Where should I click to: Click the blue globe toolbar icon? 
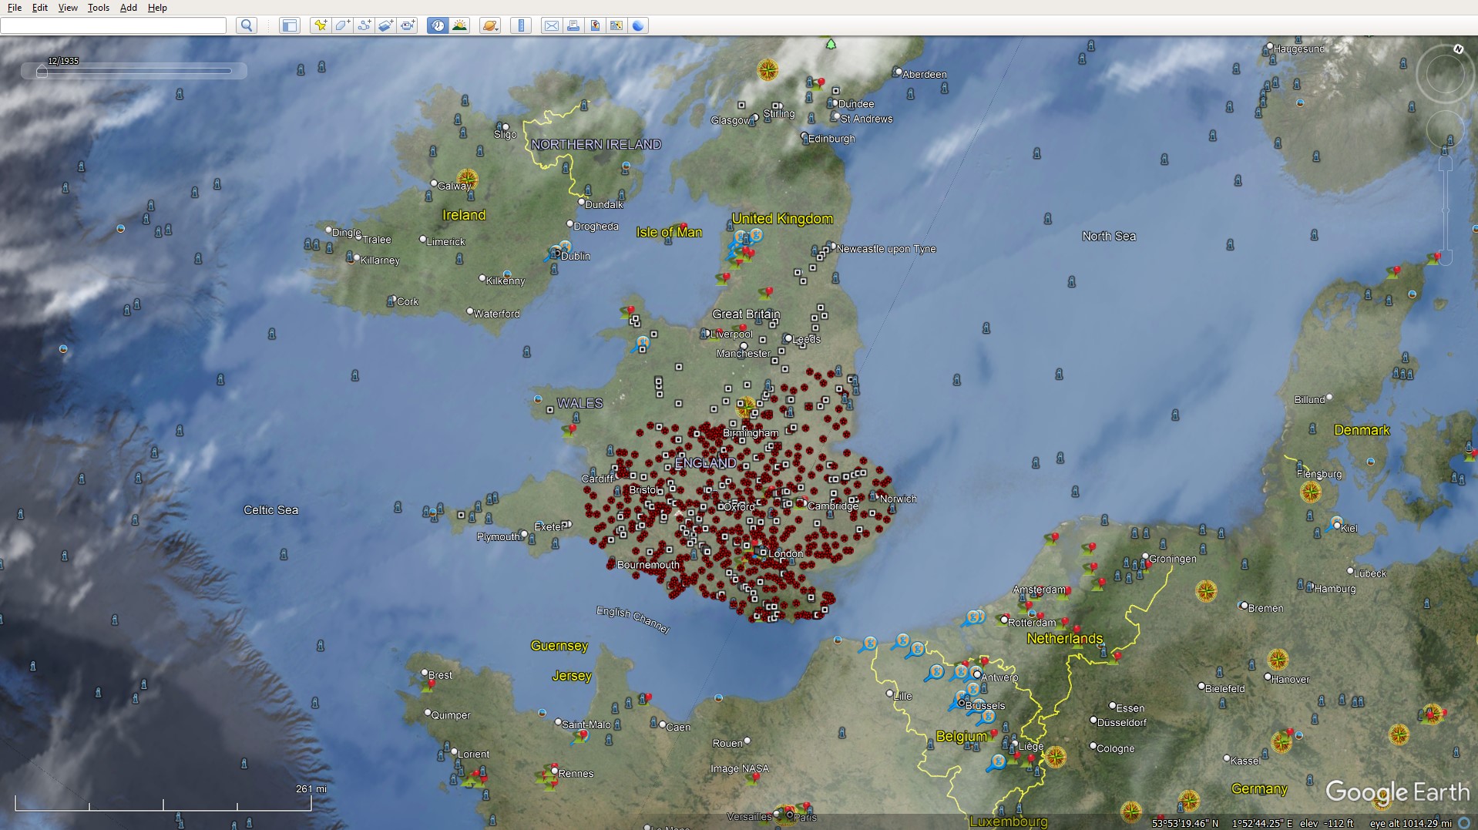point(638,25)
